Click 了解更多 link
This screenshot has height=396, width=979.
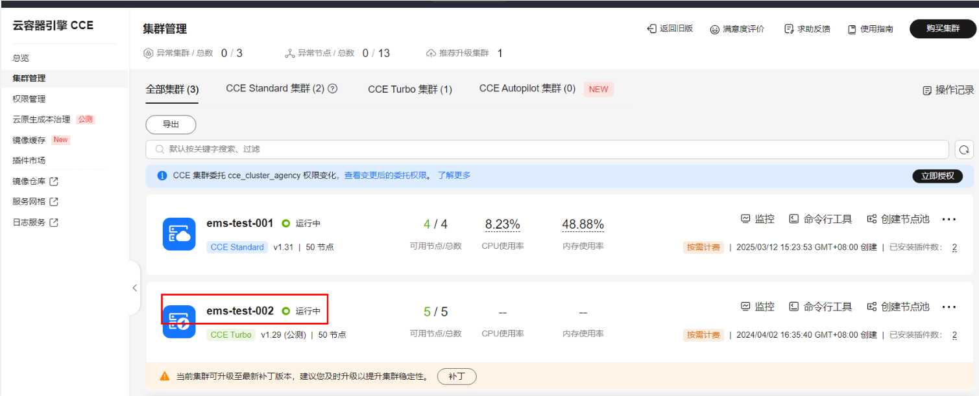coord(454,176)
